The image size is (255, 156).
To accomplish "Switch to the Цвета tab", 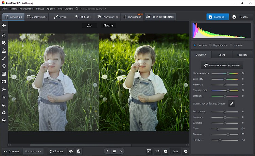I will [x=222, y=55].
